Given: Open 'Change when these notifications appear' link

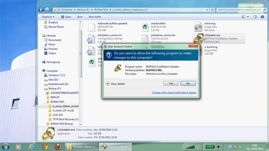Looking at the screenshot, I should (174, 92).
